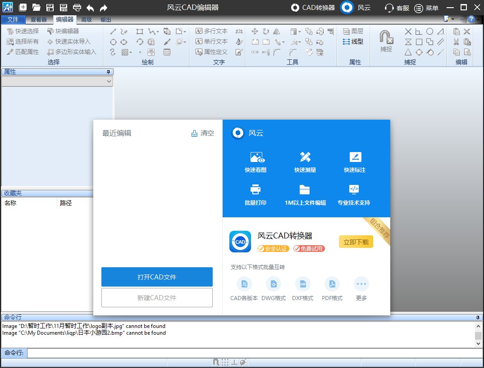Open the 文件 file menu
The height and width of the screenshot is (368, 484).
click(x=13, y=19)
